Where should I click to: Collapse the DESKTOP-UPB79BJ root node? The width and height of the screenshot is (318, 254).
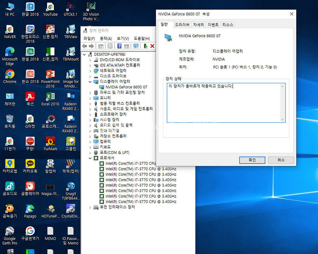(84, 55)
